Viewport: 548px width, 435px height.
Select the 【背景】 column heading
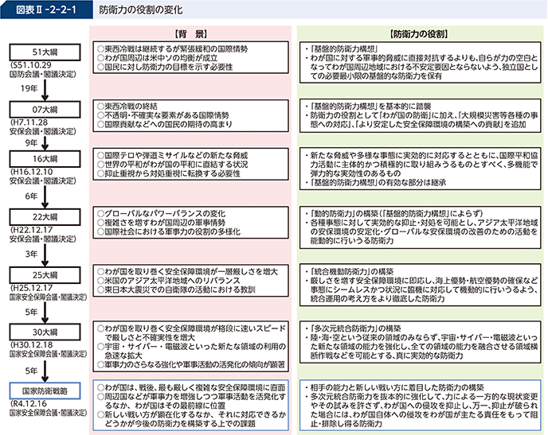[x=190, y=34]
